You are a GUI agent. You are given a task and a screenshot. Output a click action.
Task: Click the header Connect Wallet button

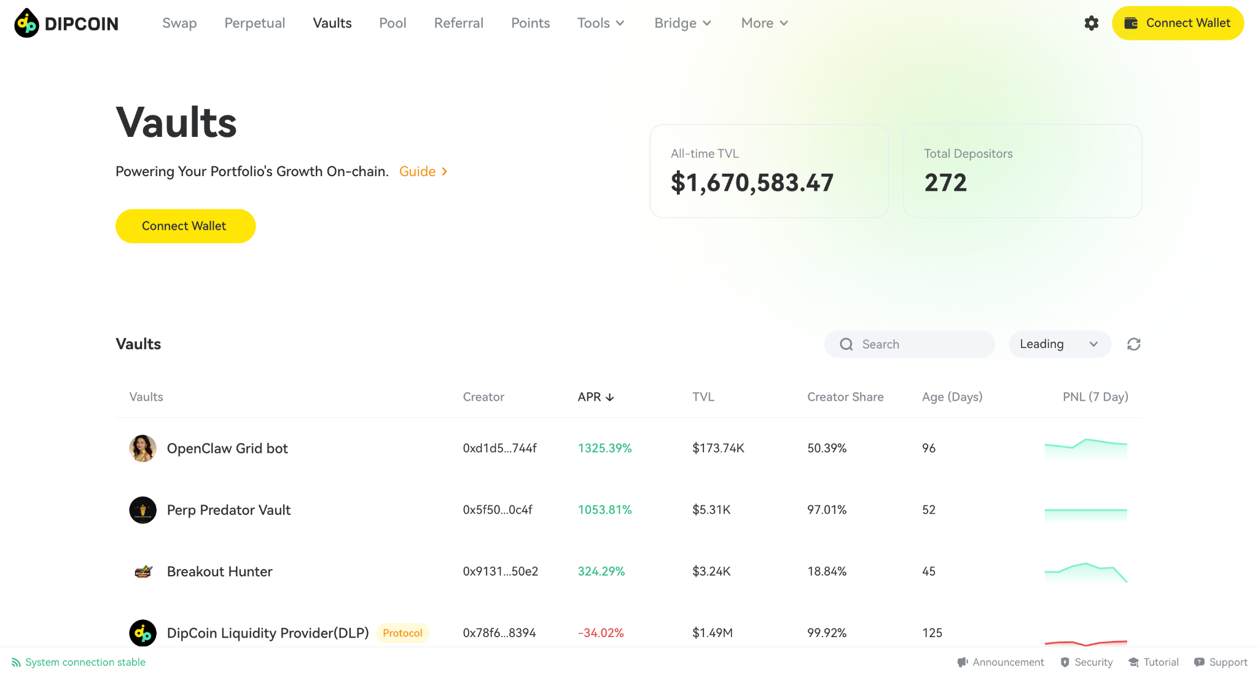[1178, 23]
